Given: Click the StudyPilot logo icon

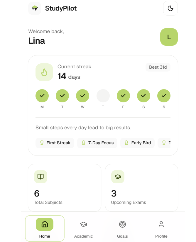Looking at the screenshot, I should click(35, 8).
